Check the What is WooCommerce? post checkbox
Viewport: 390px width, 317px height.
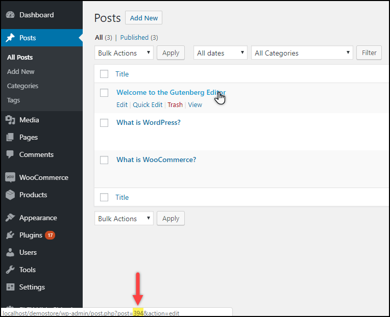coord(104,160)
